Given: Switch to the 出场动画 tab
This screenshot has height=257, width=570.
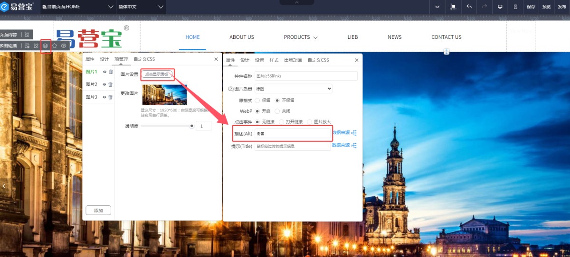Looking at the screenshot, I should (293, 60).
